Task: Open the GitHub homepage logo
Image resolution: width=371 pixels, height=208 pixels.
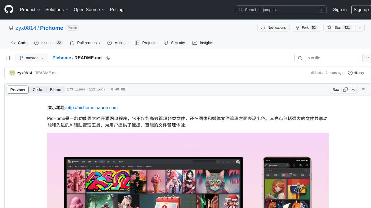Action: (x=9, y=10)
